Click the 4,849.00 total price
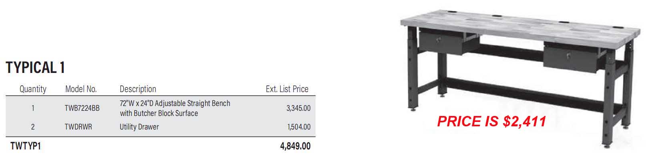The image size is (646, 159). pos(295,146)
